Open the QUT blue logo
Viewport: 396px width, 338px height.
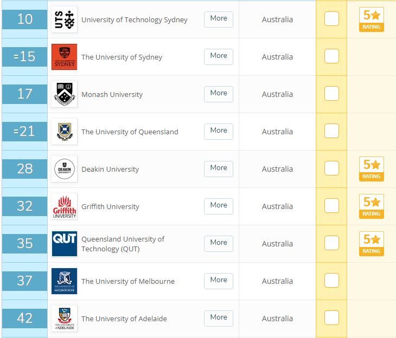(64, 244)
